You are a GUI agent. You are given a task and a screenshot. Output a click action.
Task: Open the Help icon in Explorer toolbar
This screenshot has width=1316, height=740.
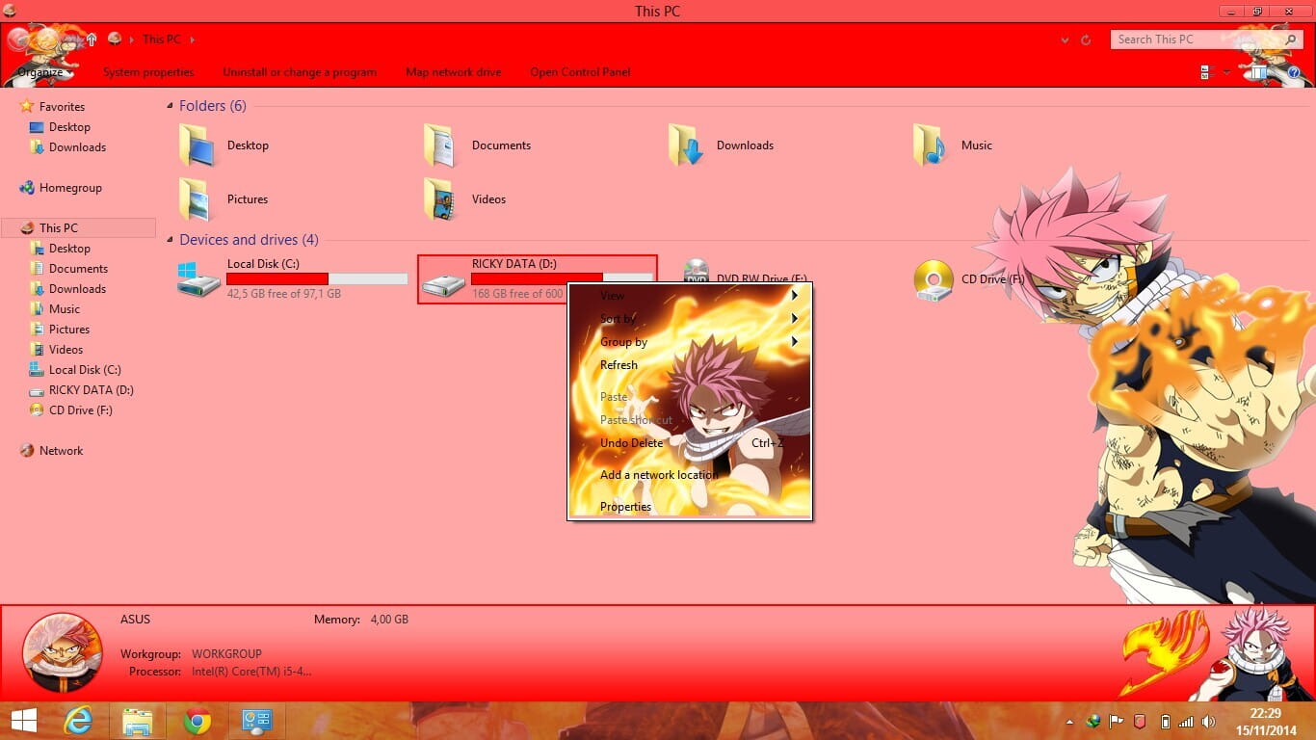[x=1294, y=72]
